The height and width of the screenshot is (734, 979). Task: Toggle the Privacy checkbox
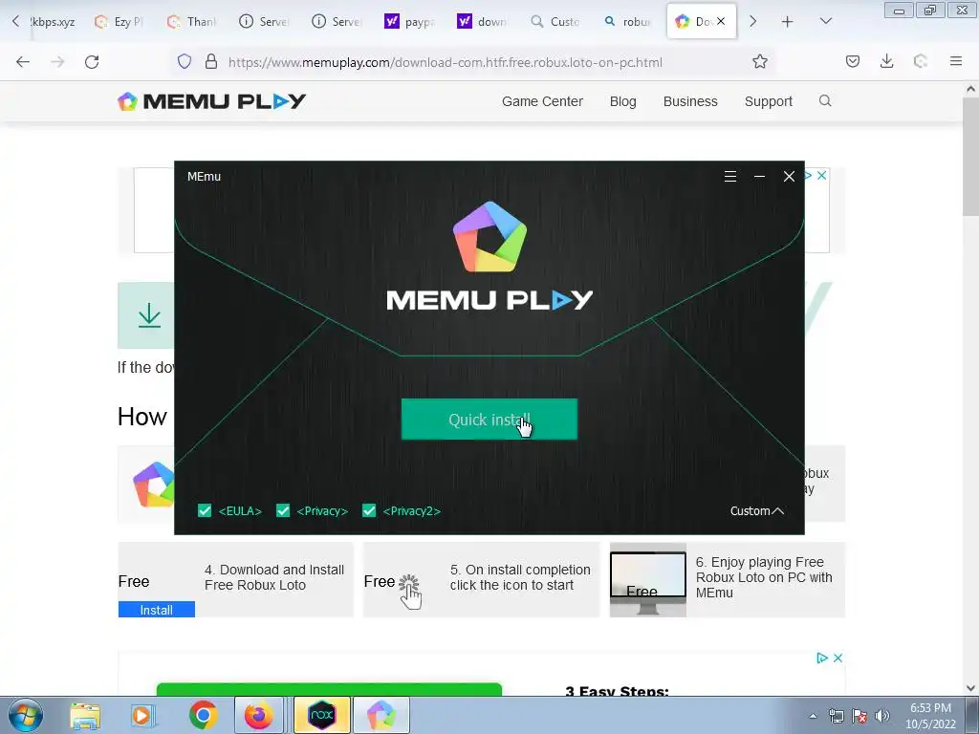click(x=283, y=510)
